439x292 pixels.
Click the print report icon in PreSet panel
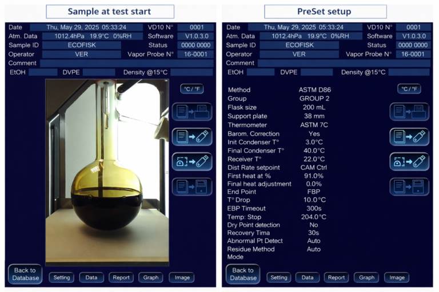coord(409,111)
